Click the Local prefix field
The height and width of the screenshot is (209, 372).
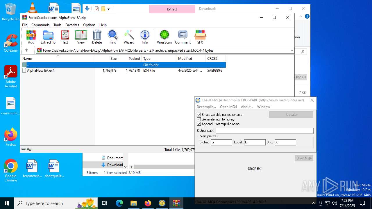[x=255, y=142]
